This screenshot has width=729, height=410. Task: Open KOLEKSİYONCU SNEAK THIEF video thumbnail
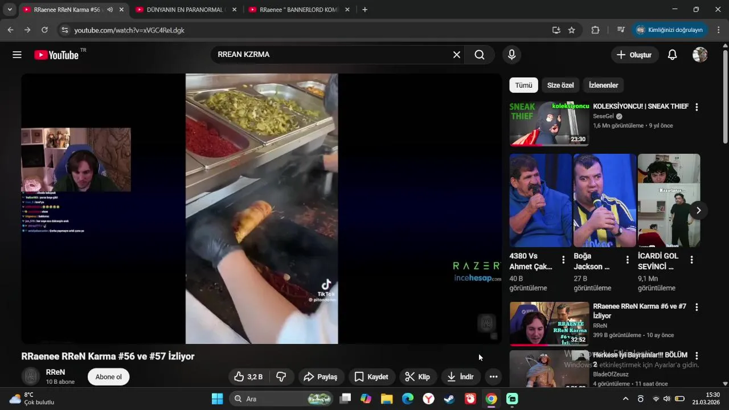click(x=549, y=124)
